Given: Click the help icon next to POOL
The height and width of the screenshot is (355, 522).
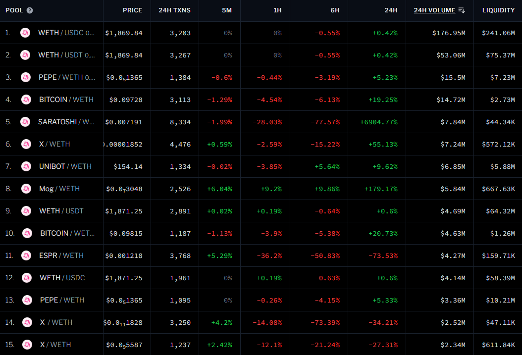Looking at the screenshot, I should pos(30,10).
